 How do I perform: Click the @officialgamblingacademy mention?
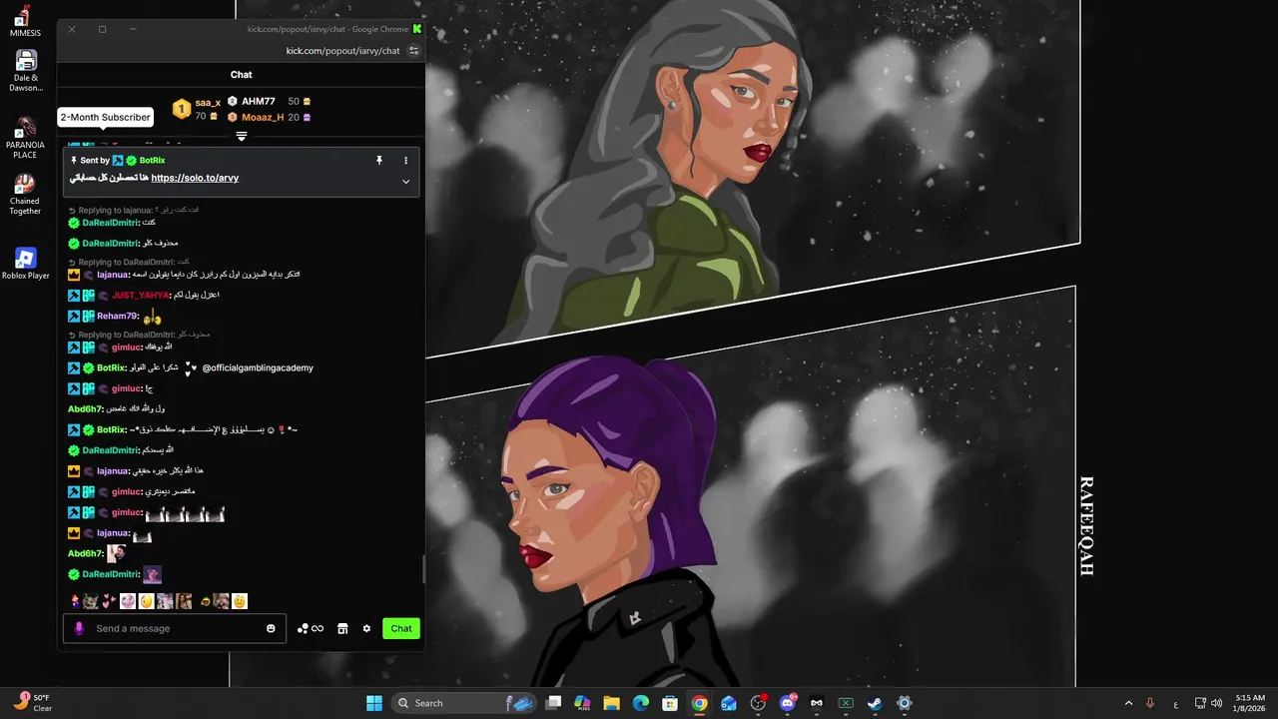coord(258,367)
